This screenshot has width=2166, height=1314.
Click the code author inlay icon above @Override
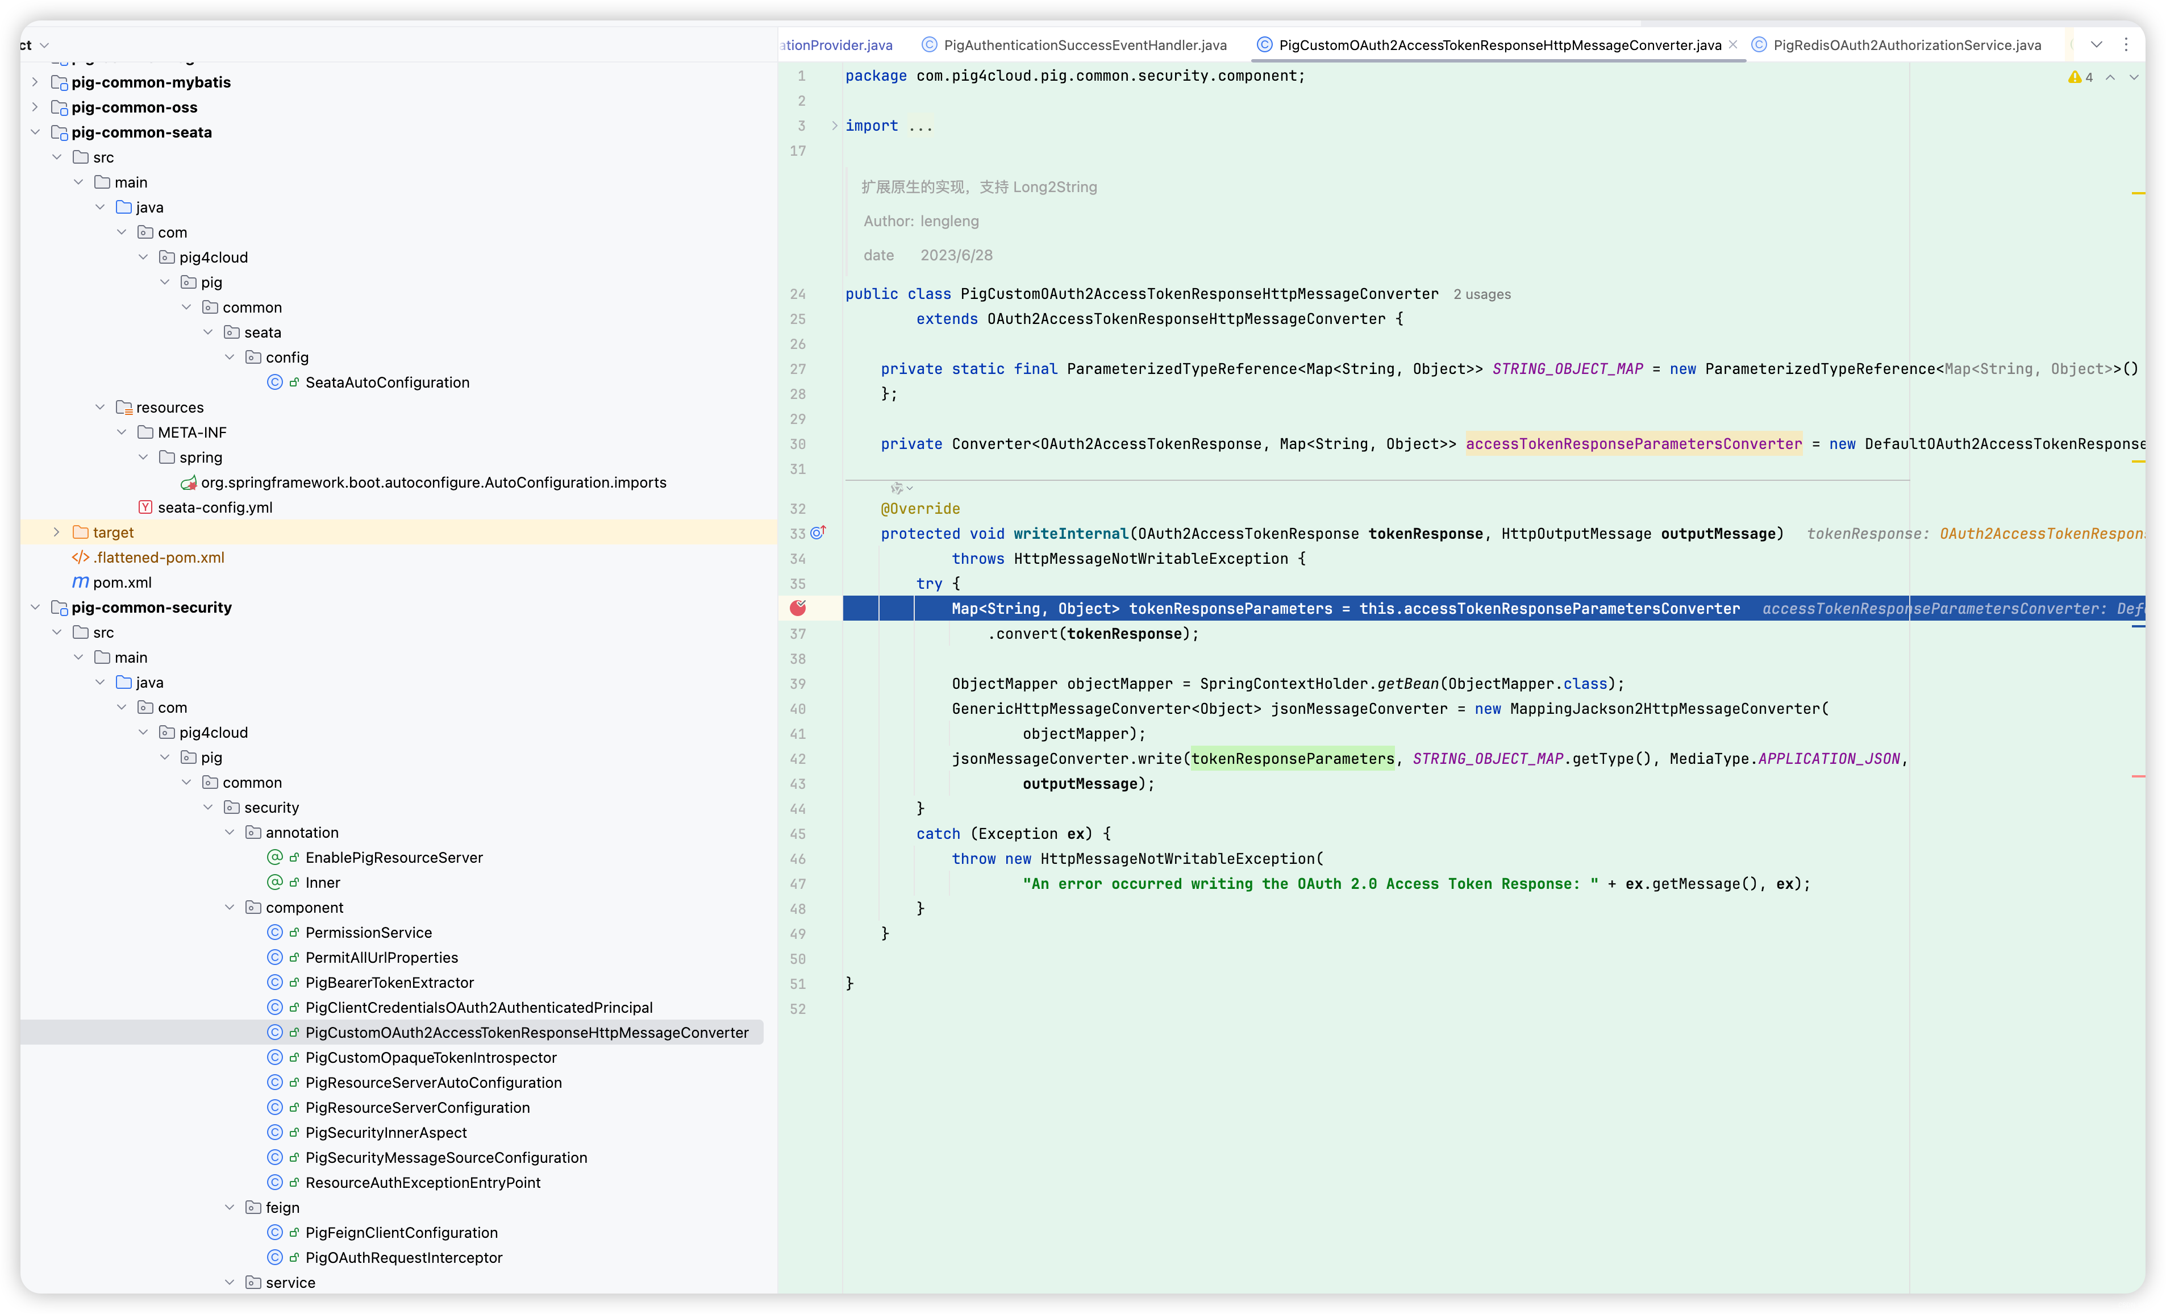(901, 487)
